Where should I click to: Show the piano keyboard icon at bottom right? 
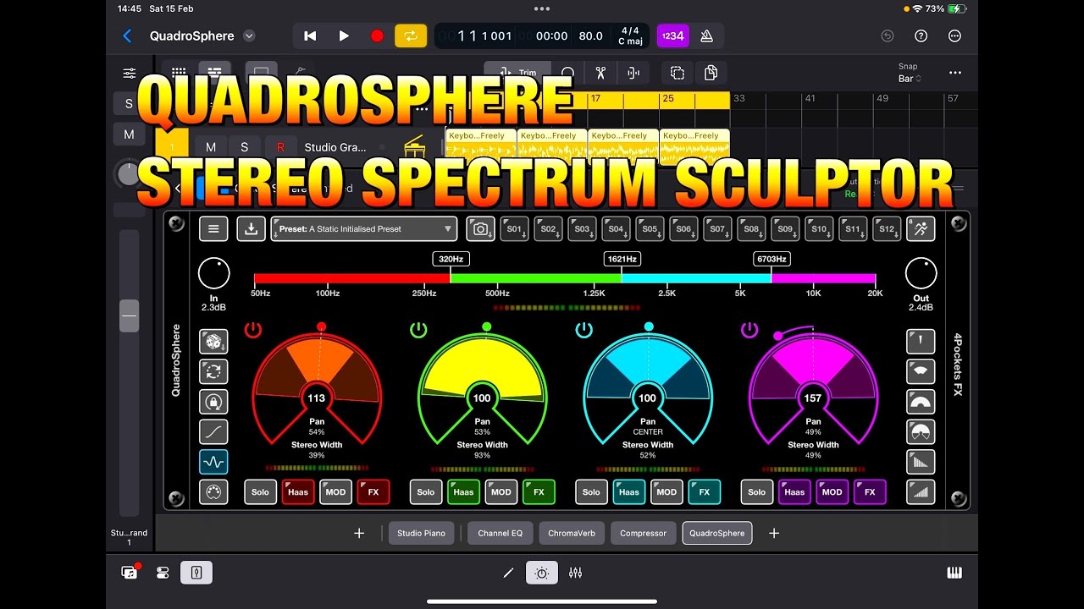pos(954,573)
